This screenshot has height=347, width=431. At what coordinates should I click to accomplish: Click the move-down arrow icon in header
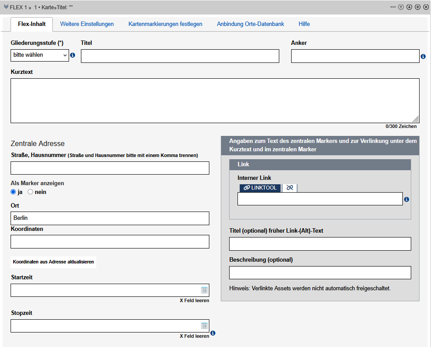click(x=409, y=7)
